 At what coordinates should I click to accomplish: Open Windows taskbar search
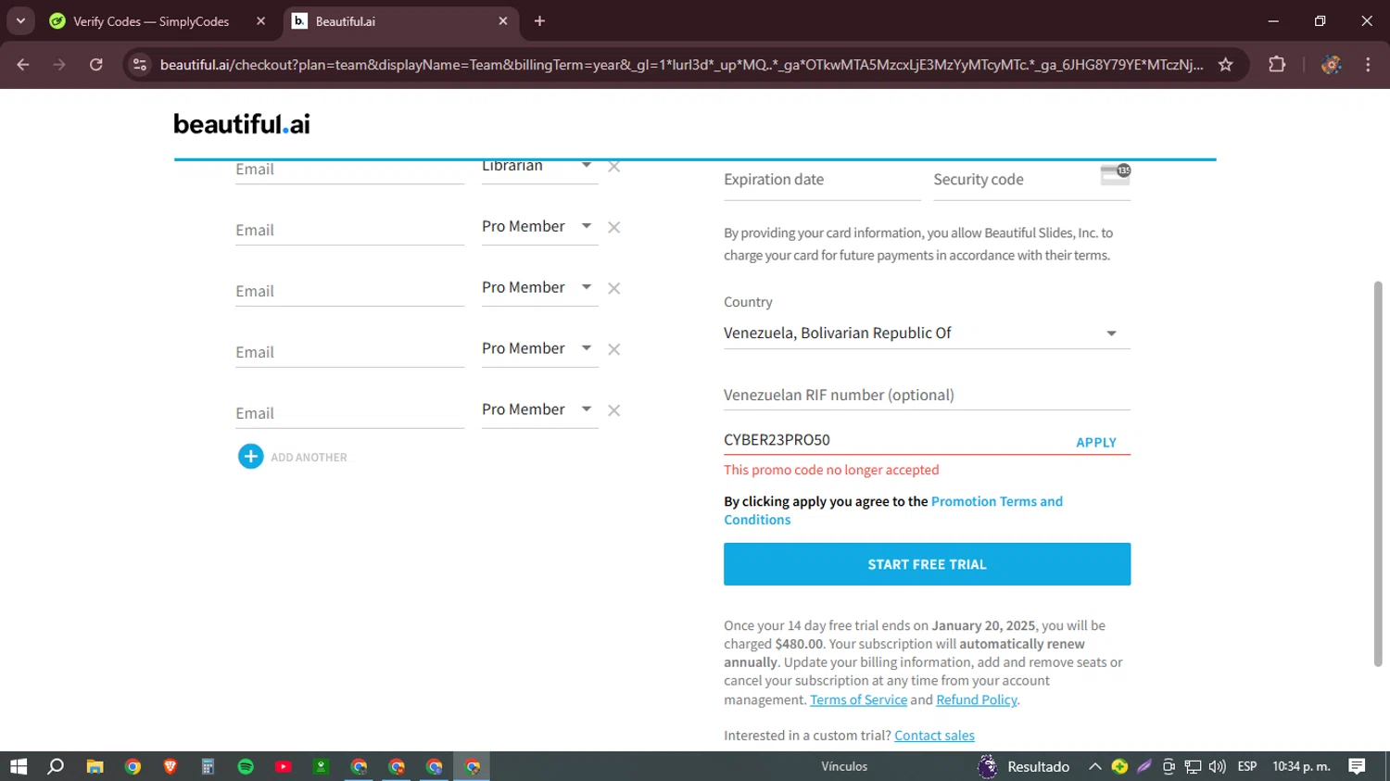pos(57,766)
